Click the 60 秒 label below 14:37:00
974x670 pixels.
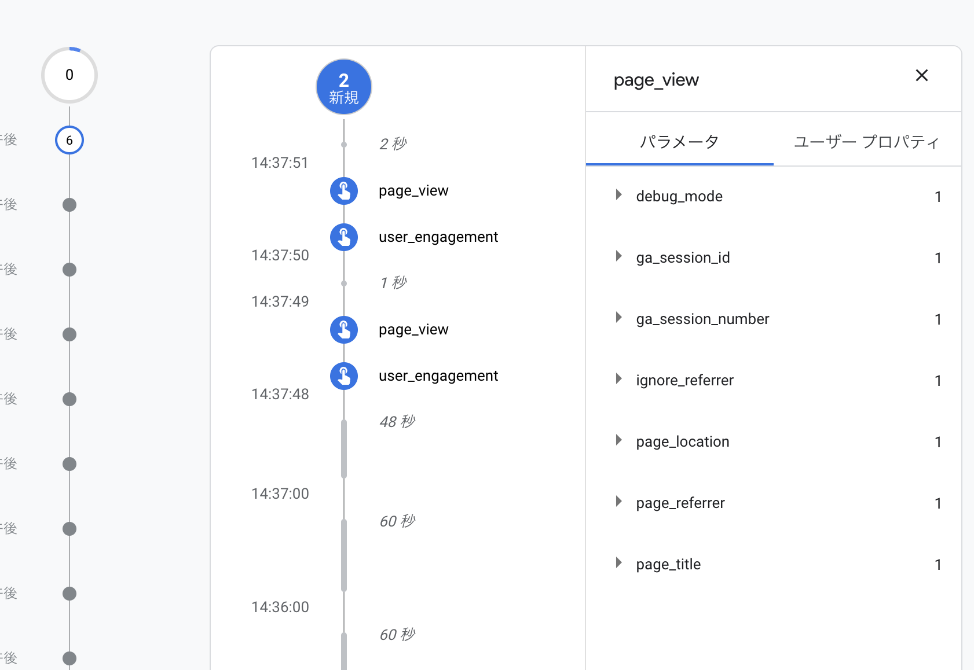coord(397,521)
